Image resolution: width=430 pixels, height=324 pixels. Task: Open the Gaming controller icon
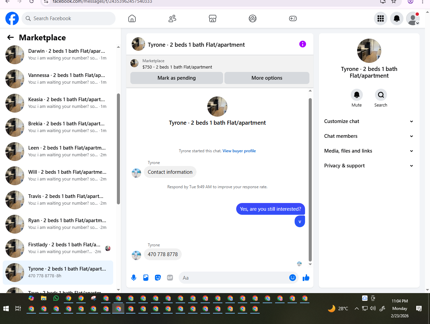(x=293, y=18)
